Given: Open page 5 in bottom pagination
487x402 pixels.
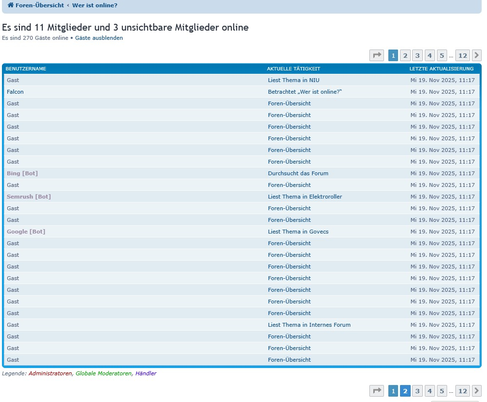Looking at the screenshot, I should click(x=441, y=391).
